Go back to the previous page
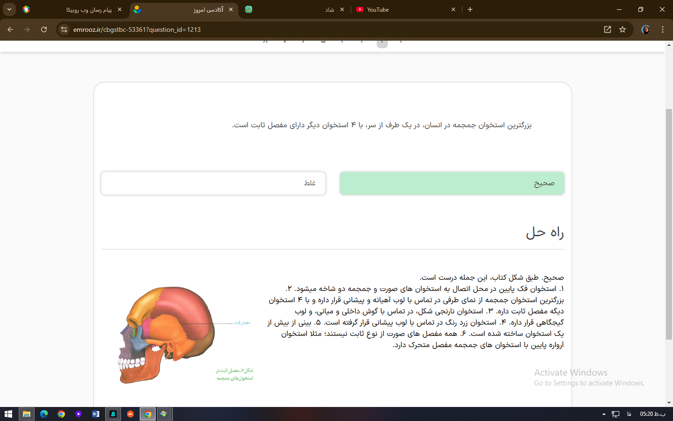Image resolution: width=673 pixels, height=421 pixels. (x=10, y=29)
